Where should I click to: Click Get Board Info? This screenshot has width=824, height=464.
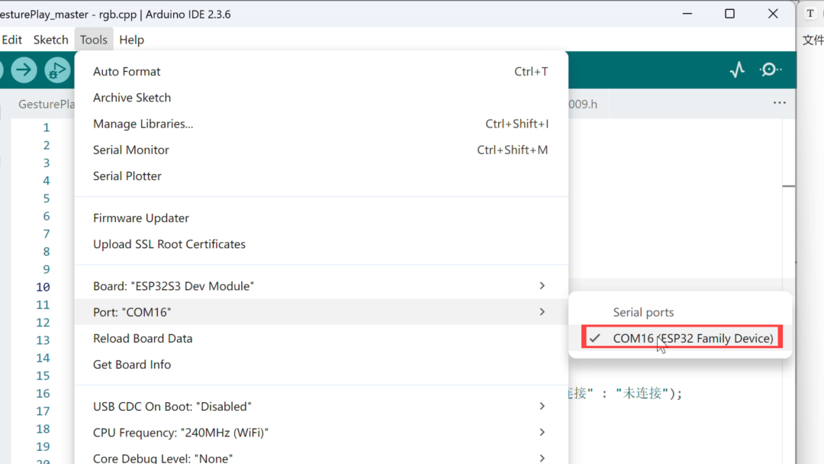coord(321,365)
